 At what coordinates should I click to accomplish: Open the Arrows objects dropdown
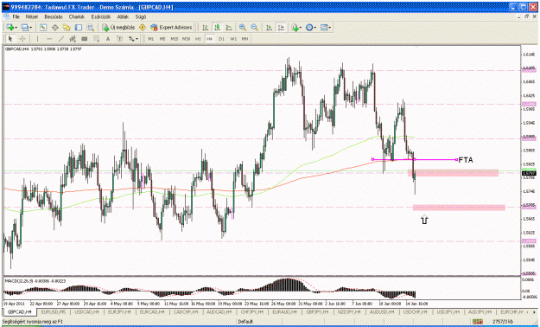tap(133, 39)
